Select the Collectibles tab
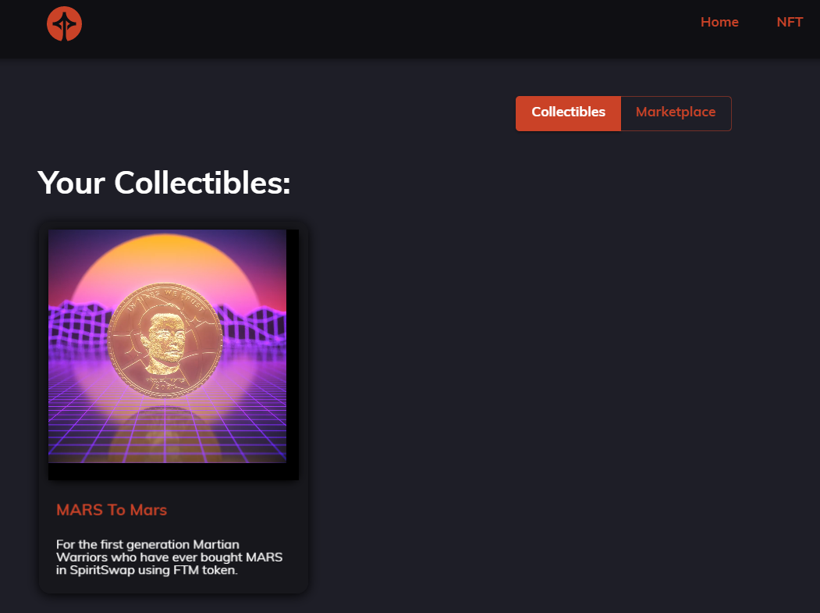The height and width of the screenshot is (613, 820). (x=568, y=113)
